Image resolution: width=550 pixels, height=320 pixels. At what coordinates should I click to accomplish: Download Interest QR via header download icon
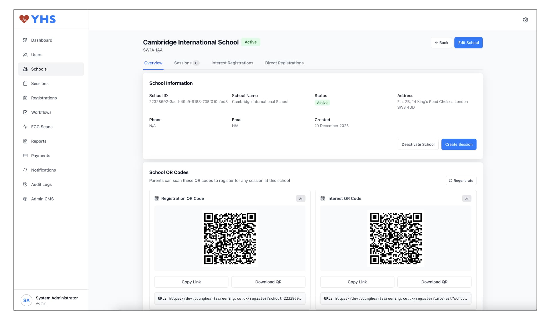pyautogui.click(x=467, y=198)
